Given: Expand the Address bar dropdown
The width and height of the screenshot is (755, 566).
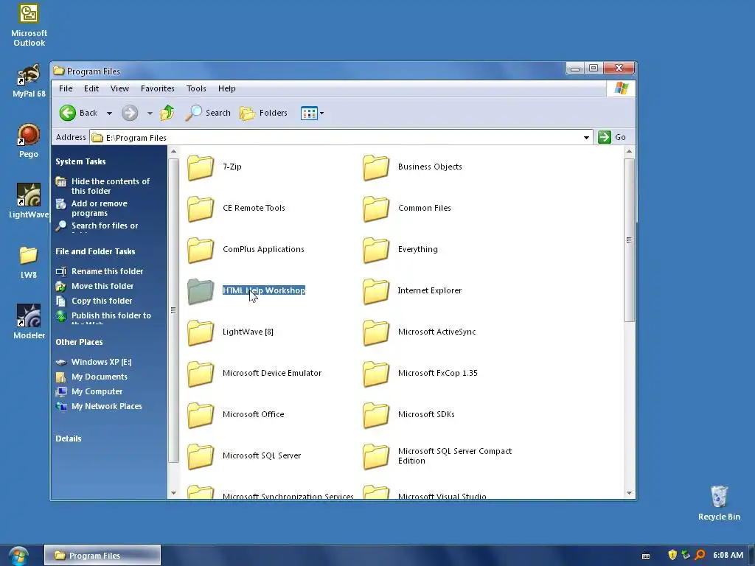Looking at the screenshot, I should tap(586, 138).
